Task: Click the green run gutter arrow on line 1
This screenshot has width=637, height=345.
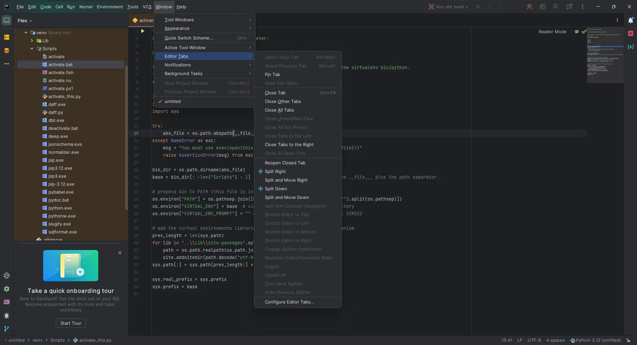Action: 143,31
